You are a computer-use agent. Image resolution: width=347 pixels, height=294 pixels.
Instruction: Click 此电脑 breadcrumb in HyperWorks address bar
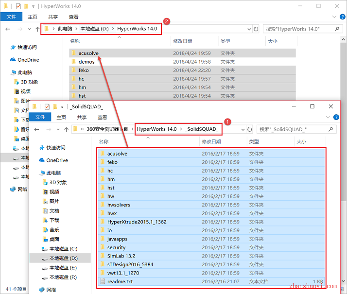point(65,29)
